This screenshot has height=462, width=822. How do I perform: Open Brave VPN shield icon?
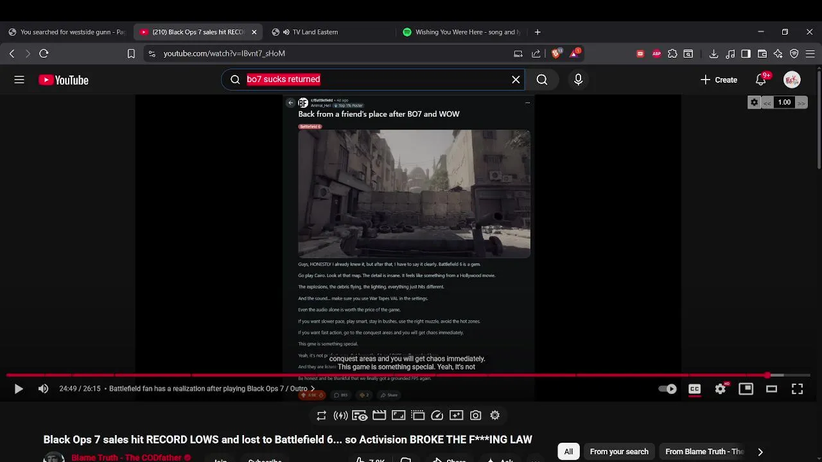(x=794, y=54)
